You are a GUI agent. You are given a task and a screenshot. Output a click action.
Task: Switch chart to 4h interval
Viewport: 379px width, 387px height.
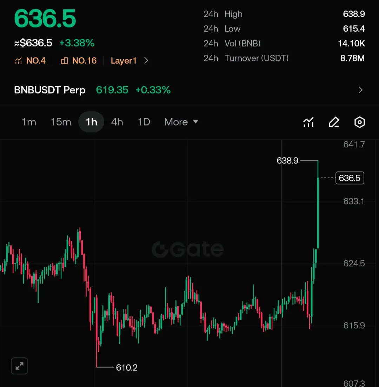click(x=117, y=122)
